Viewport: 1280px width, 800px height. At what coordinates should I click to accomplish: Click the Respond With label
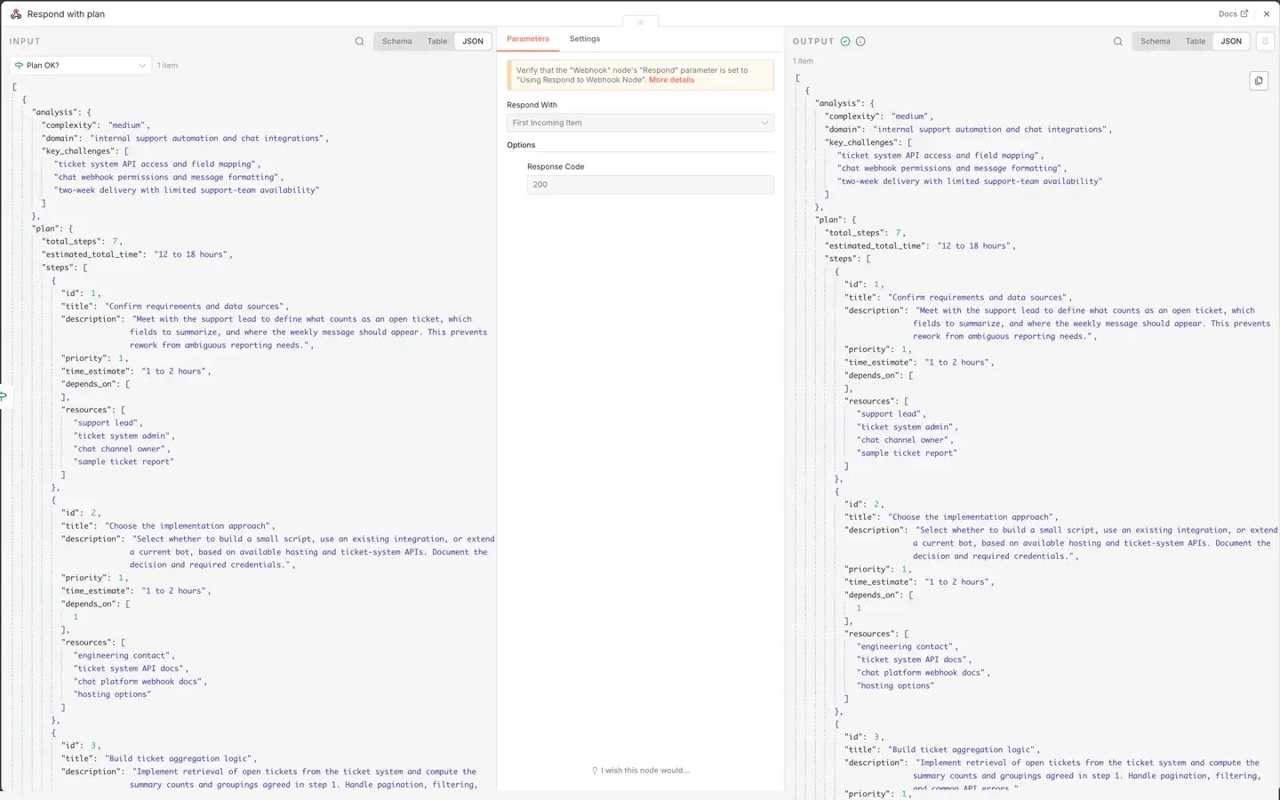click(532, 105)
